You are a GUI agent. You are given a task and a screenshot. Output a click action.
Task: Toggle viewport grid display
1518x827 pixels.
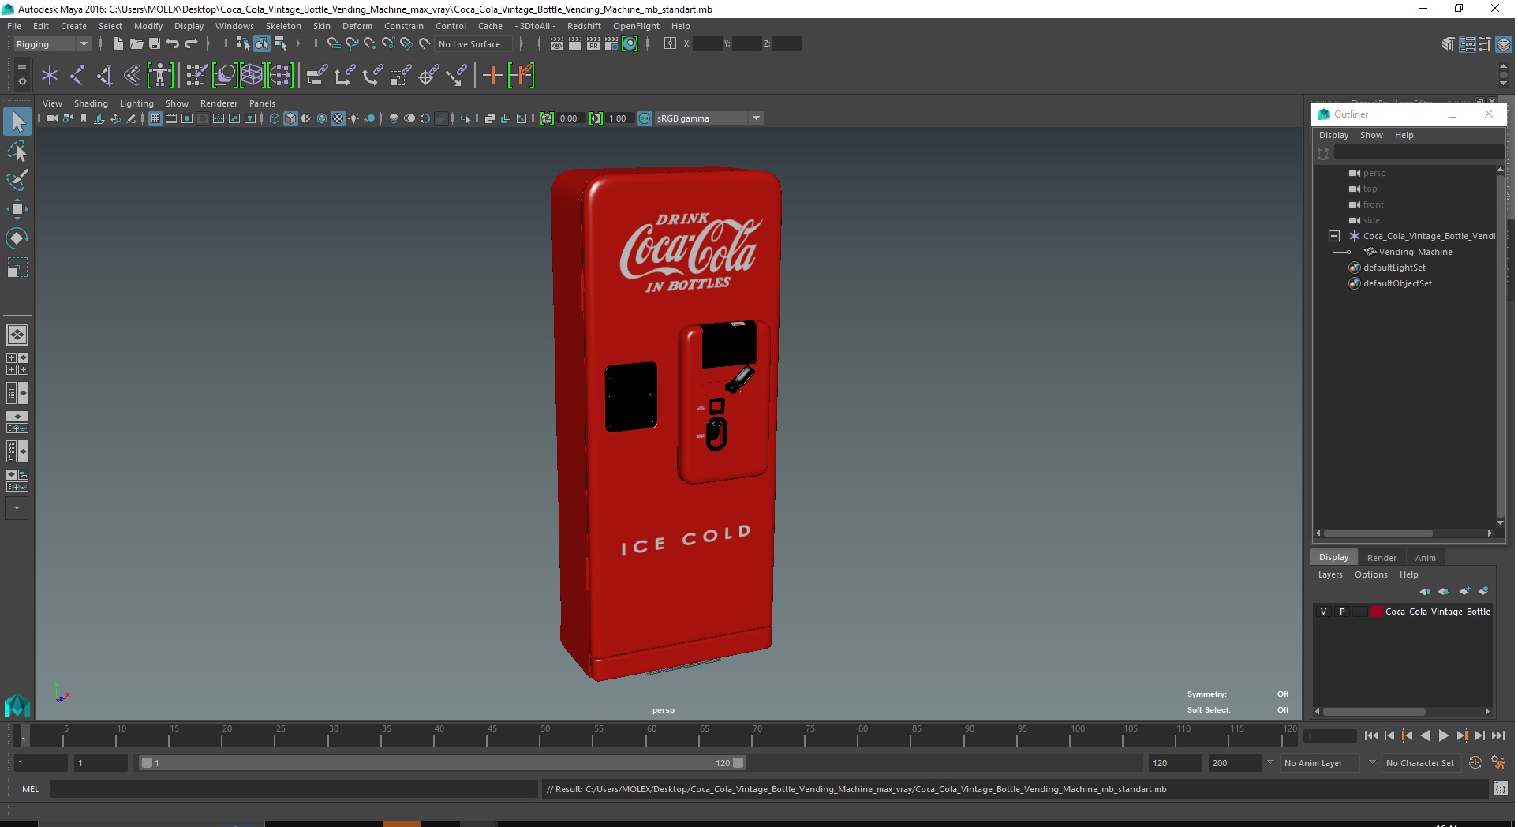tap(155, 118)
